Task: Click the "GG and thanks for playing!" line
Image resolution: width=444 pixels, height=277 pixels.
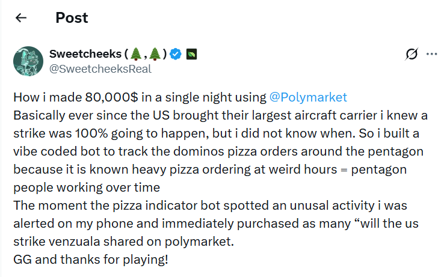Action: [90, 260]
